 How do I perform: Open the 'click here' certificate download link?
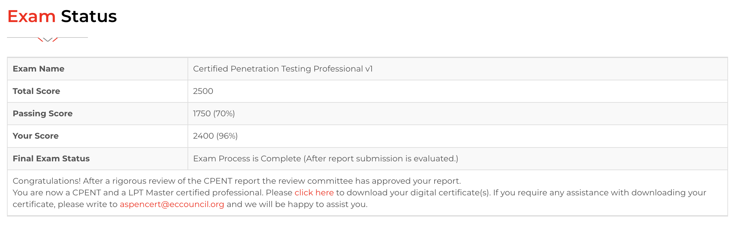(x=314, y=193)
